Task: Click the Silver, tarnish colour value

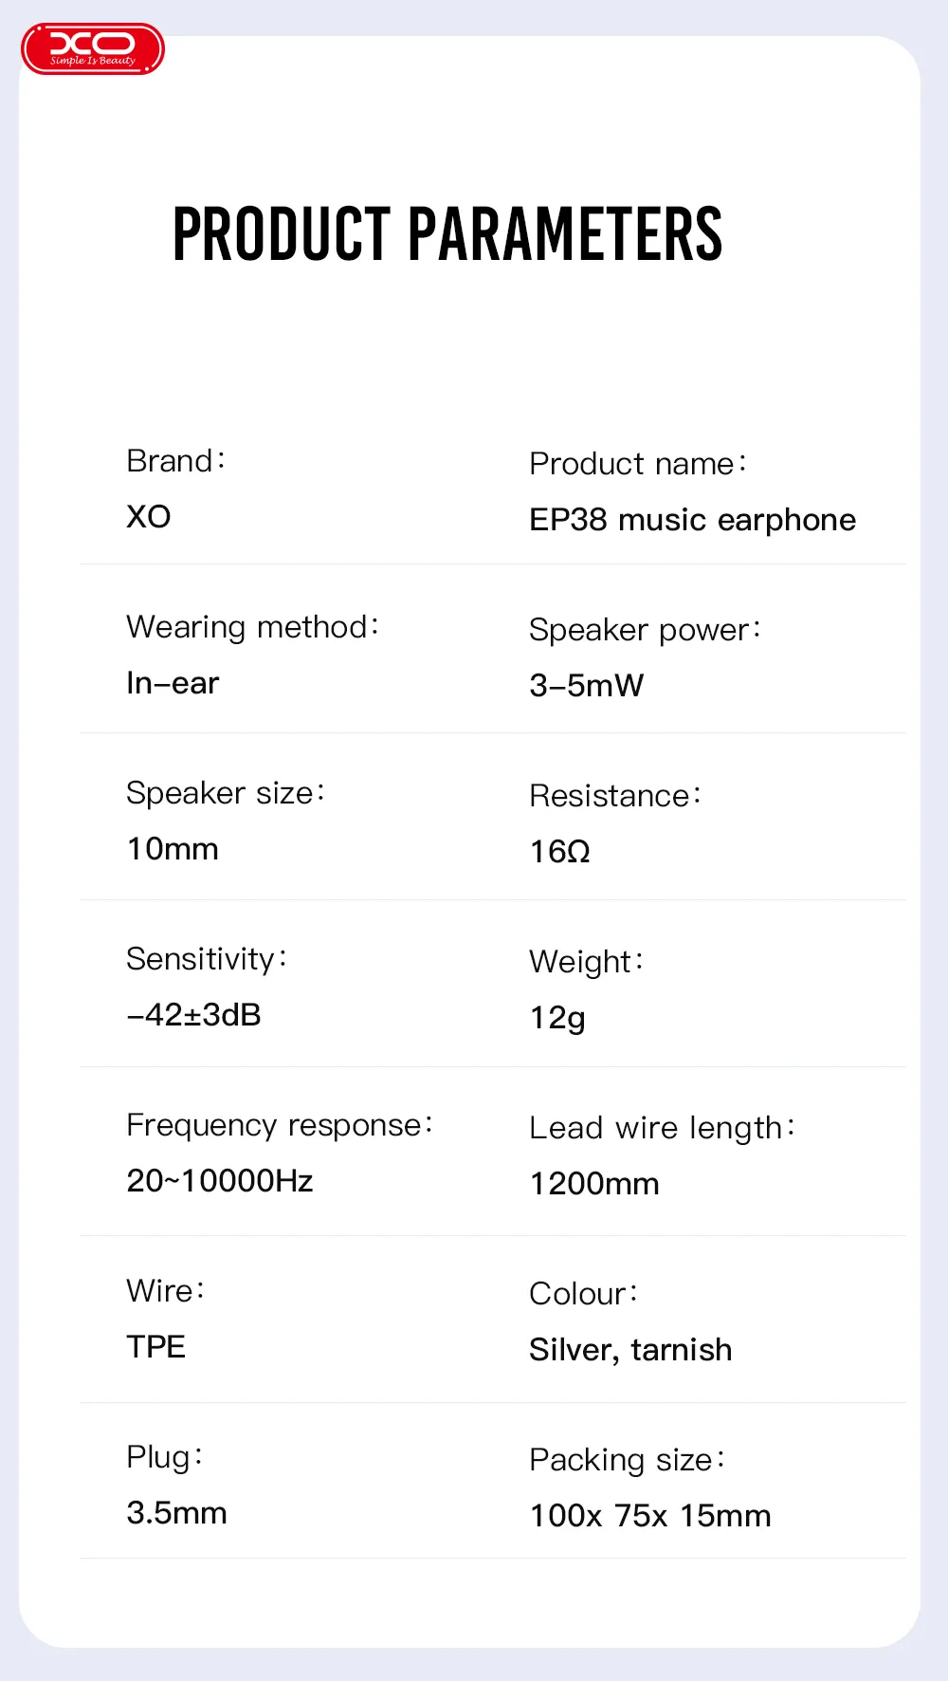Action: tap(630, 1350)
